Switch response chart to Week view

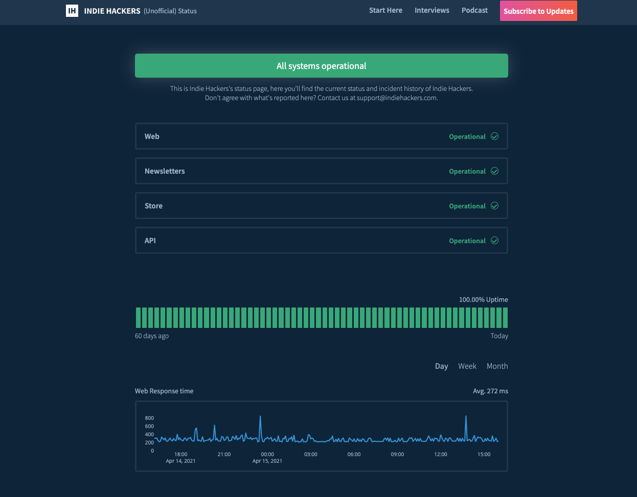click(467, 366)
